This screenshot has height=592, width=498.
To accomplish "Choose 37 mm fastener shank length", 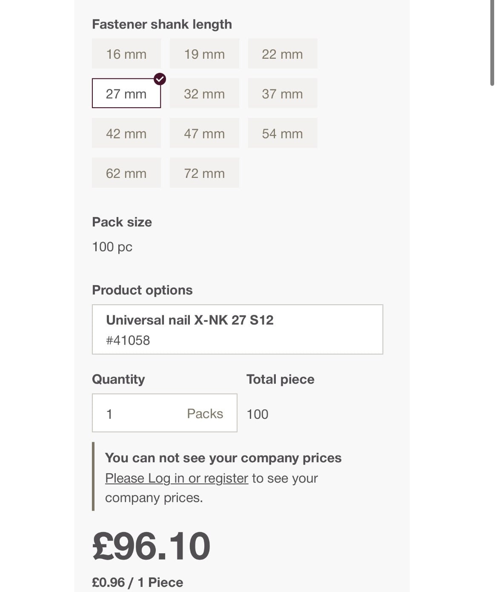I will (x=282, y=94).
